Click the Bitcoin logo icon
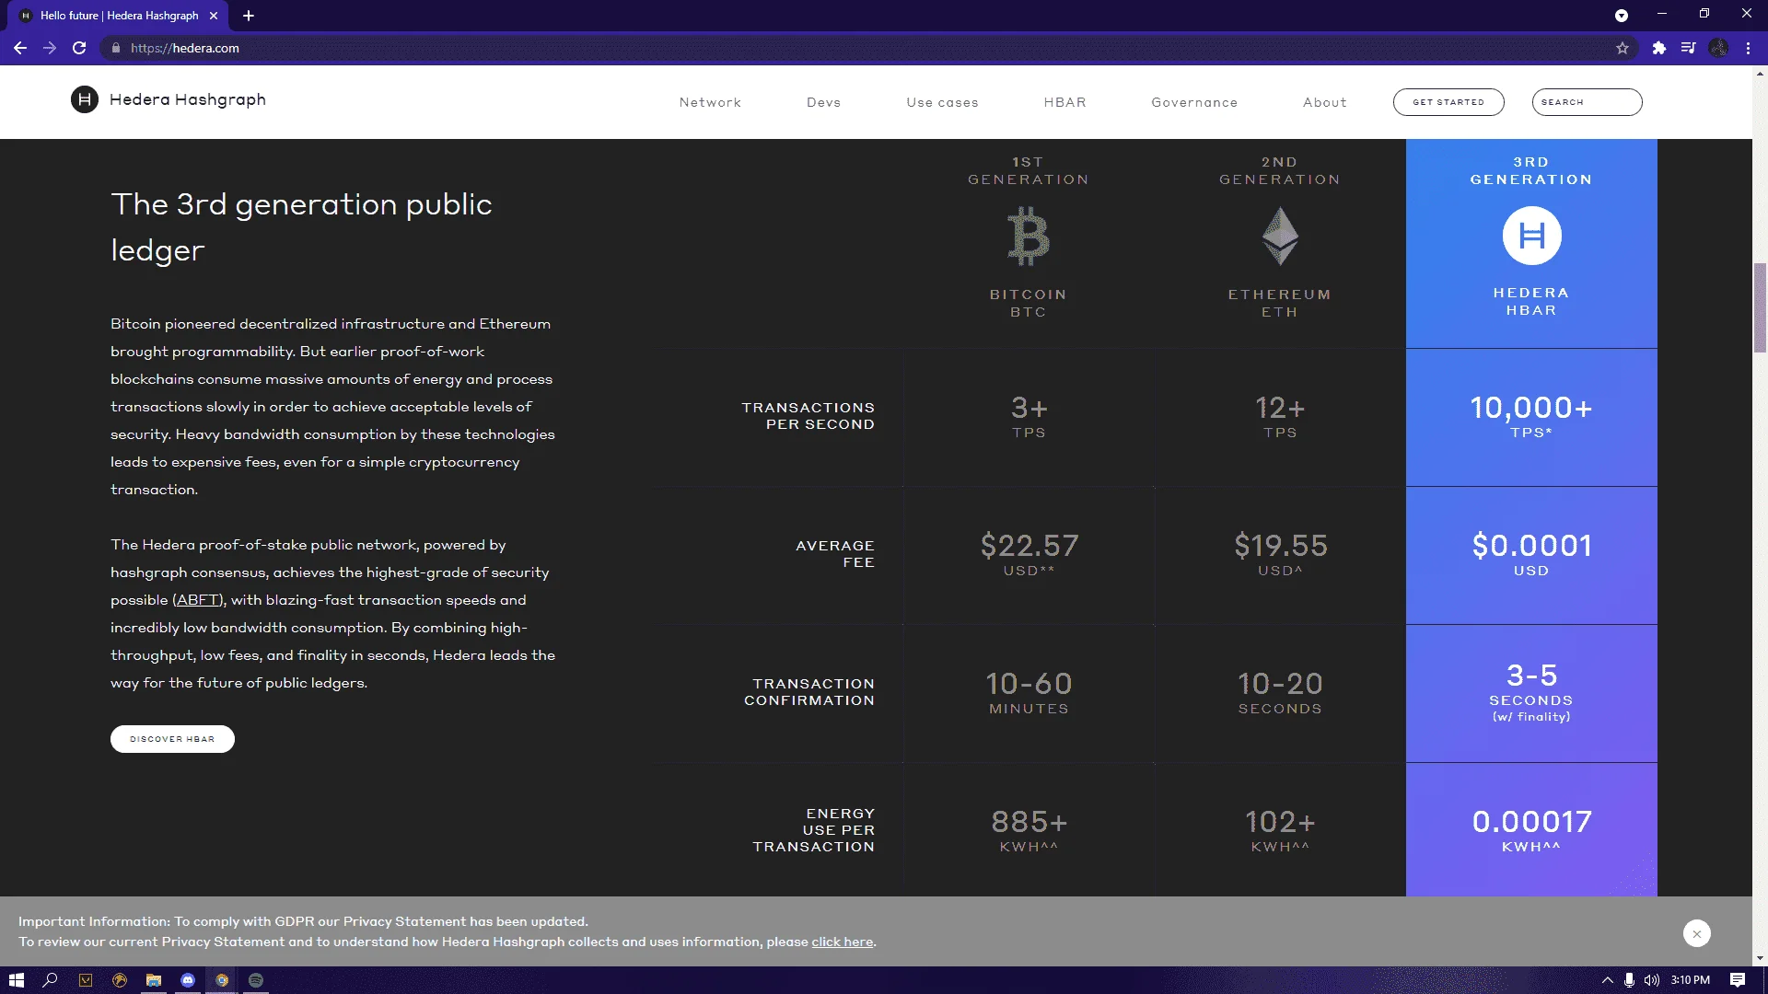1768x994 pixels. point(1029,236)
